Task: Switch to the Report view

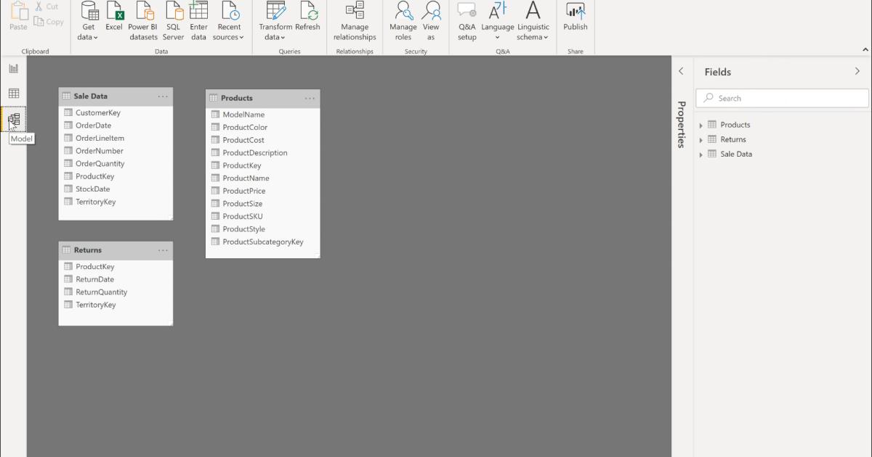Action: (x=12, y=67)
